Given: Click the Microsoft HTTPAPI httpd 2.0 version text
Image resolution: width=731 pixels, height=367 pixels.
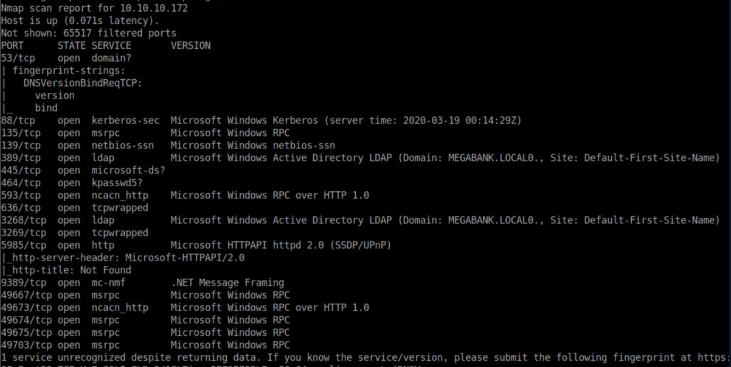Looking at the screenshot, I should pyautogui.click(x=280, y=245).
